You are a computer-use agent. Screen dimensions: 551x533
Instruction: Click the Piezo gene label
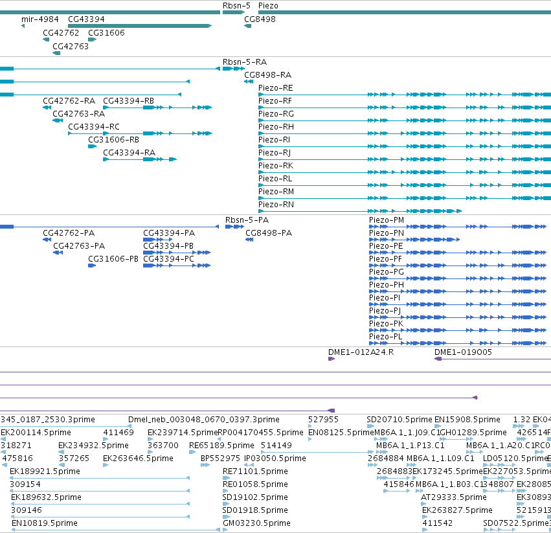tap(268, 6)
